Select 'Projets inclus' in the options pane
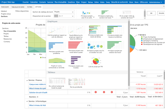This screenshot has width=165, height=111. (6, 14)
